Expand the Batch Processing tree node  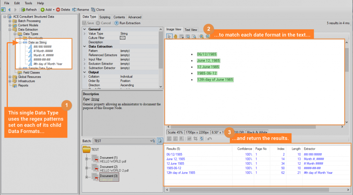coord(10,21)
